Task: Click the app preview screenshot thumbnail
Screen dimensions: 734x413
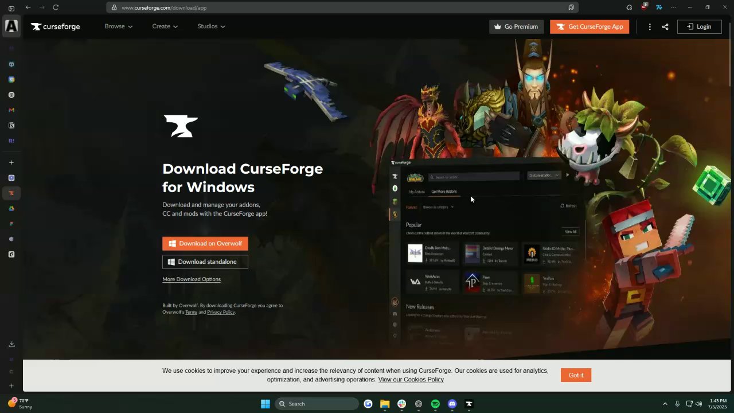Action: click(x=486, y=252)
